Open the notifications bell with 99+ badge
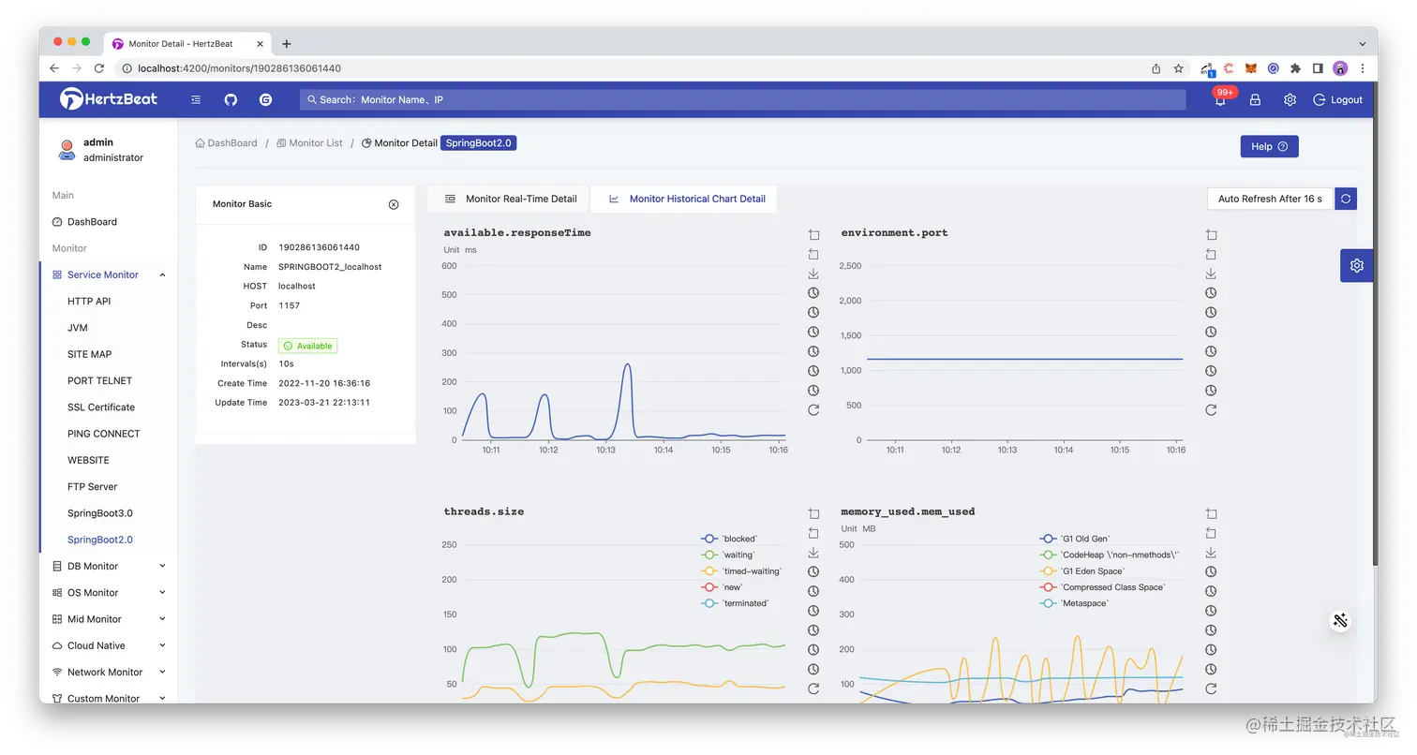Screen dimensions: 1417x755 [x=1219, y=99]
